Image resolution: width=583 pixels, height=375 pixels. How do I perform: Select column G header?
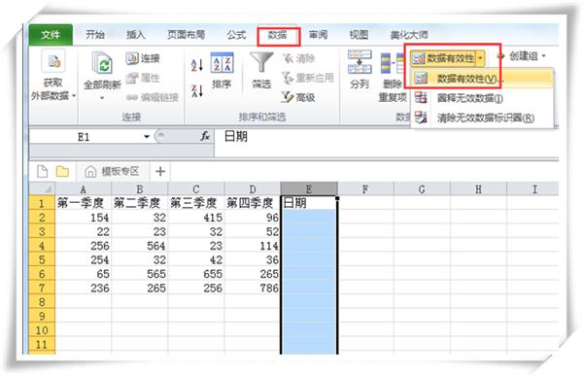point(422,189)
